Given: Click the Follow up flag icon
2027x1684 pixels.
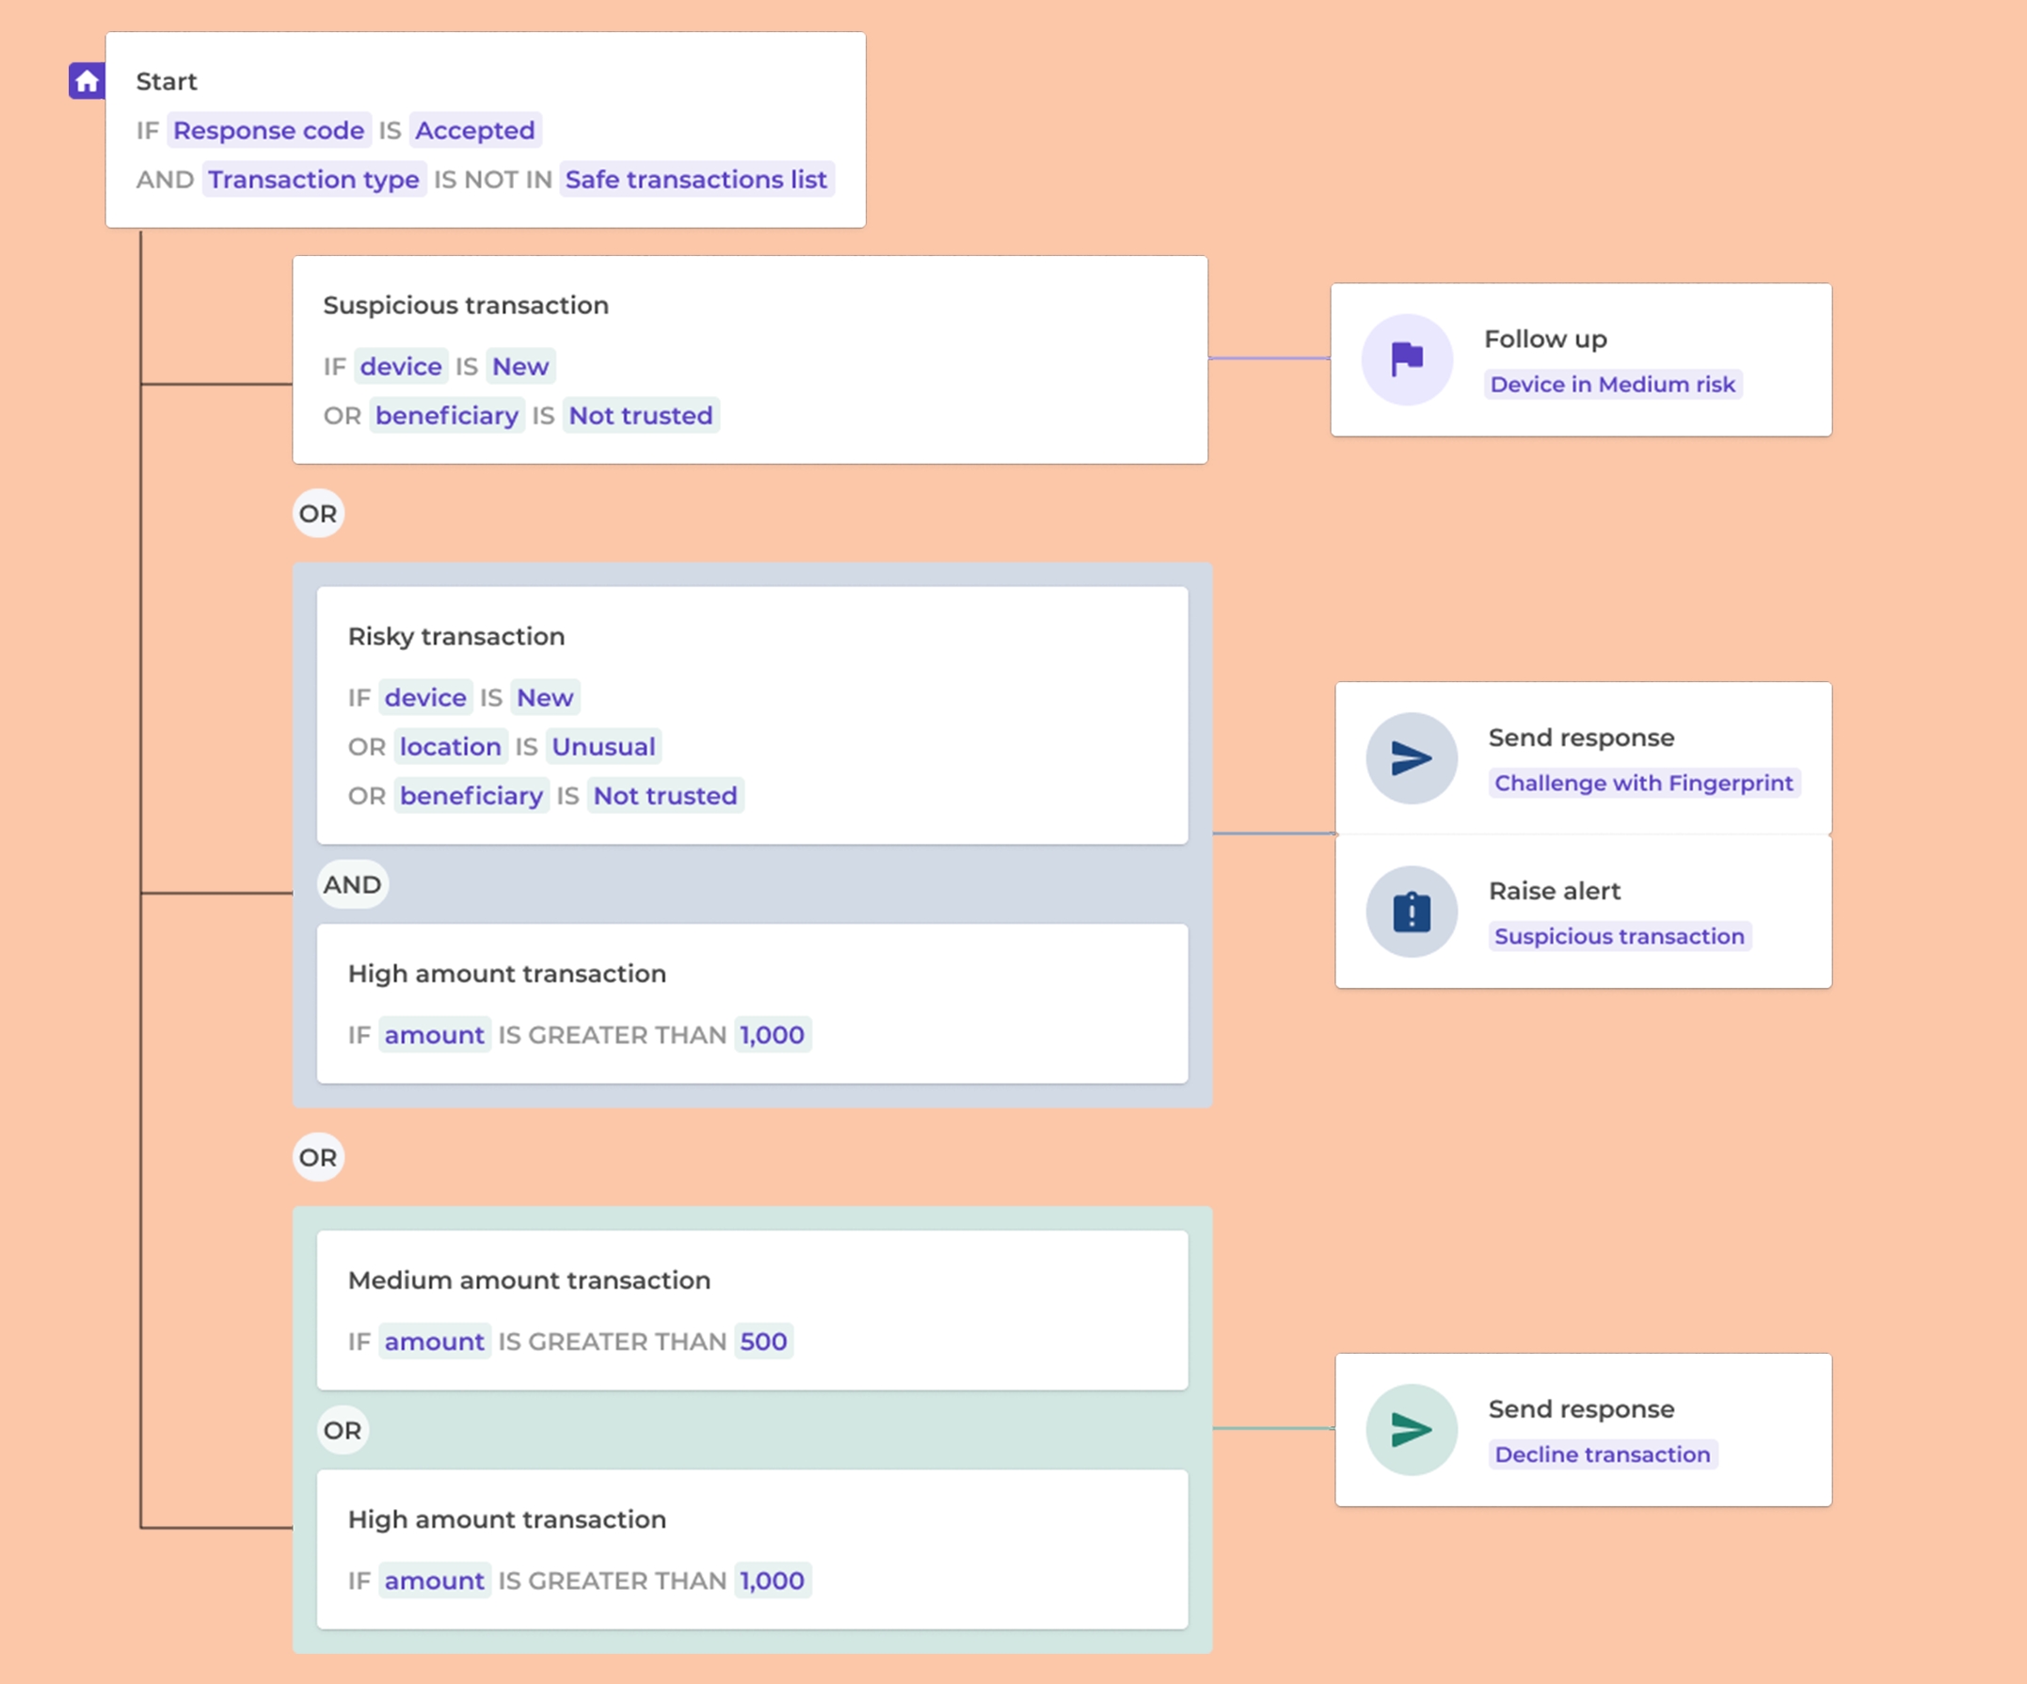Looking at the screenshot, I should (x=1406, y=359).
